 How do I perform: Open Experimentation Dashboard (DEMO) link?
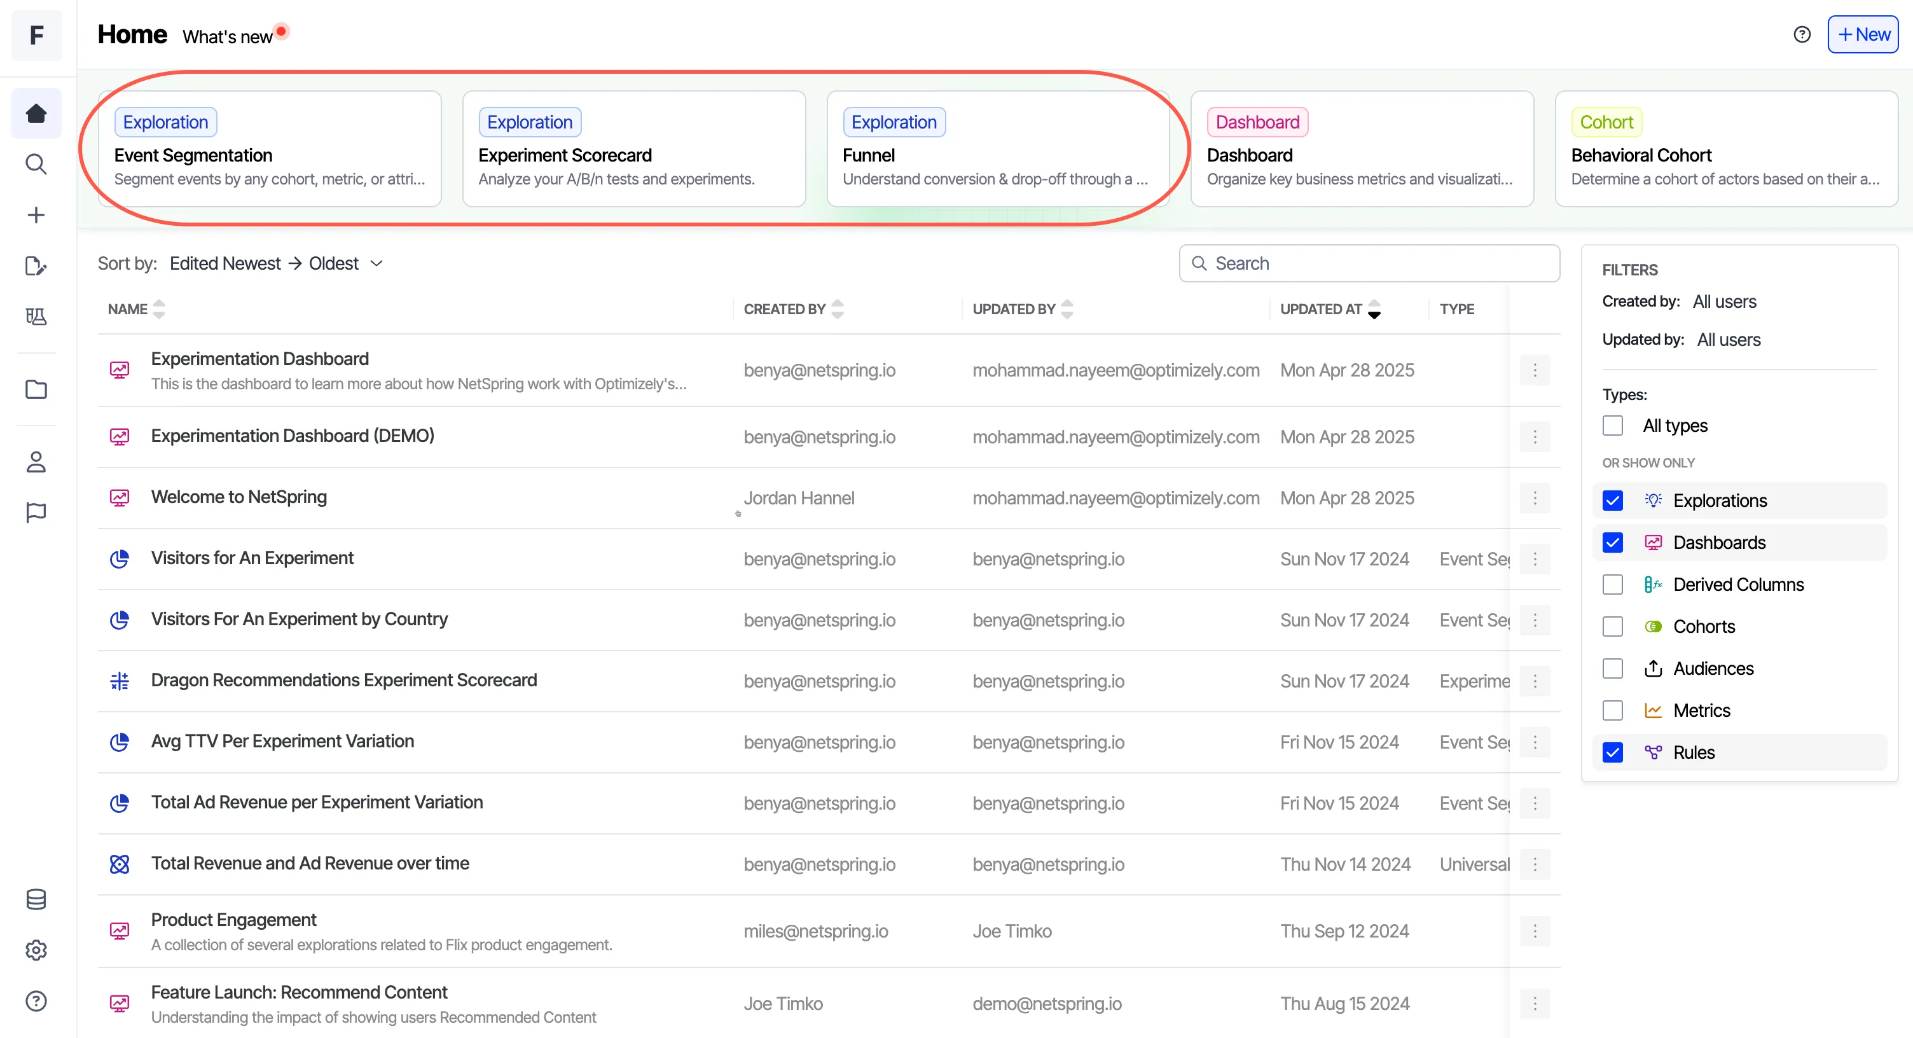pos(293,435)
